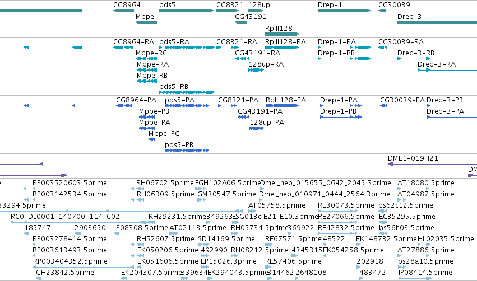Select EST RC0-DL0001-140700-114-C02
The image size is (477, 281).
click(x=65, y=217)
